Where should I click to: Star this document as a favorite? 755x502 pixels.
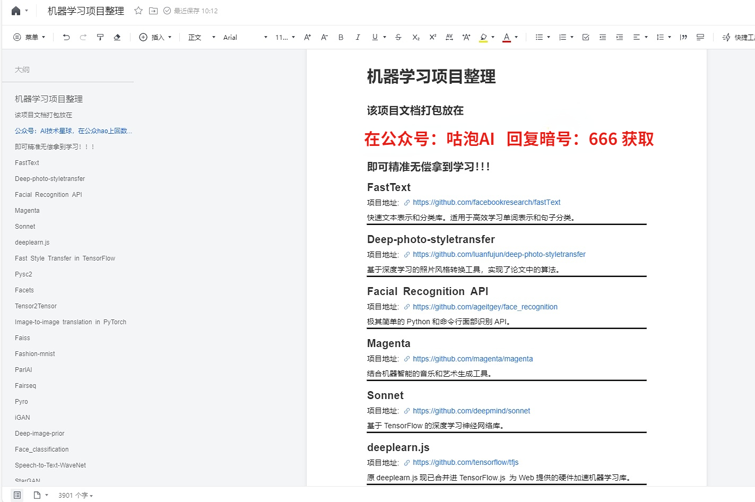(138, 11)
